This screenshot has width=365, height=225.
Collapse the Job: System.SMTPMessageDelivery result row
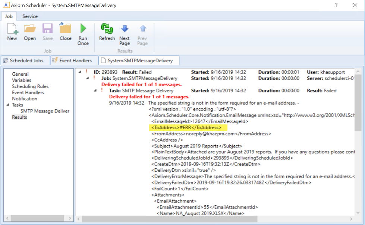click(x=88, y=78)
